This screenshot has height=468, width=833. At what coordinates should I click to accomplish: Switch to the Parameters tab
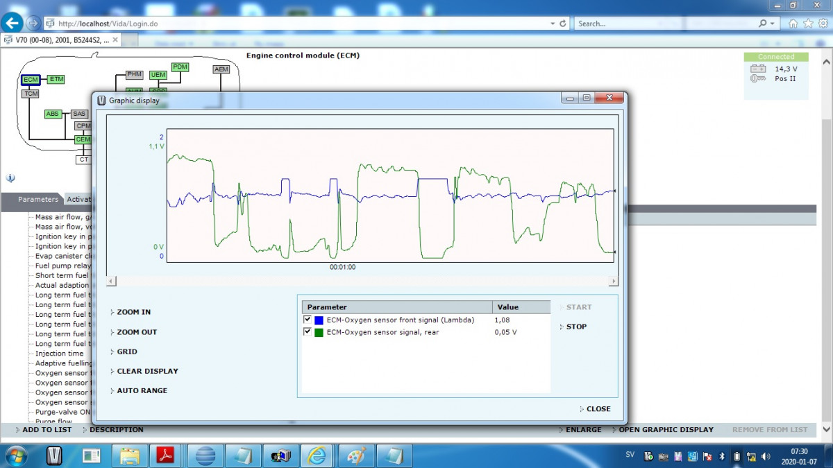(x=38, y=200)
